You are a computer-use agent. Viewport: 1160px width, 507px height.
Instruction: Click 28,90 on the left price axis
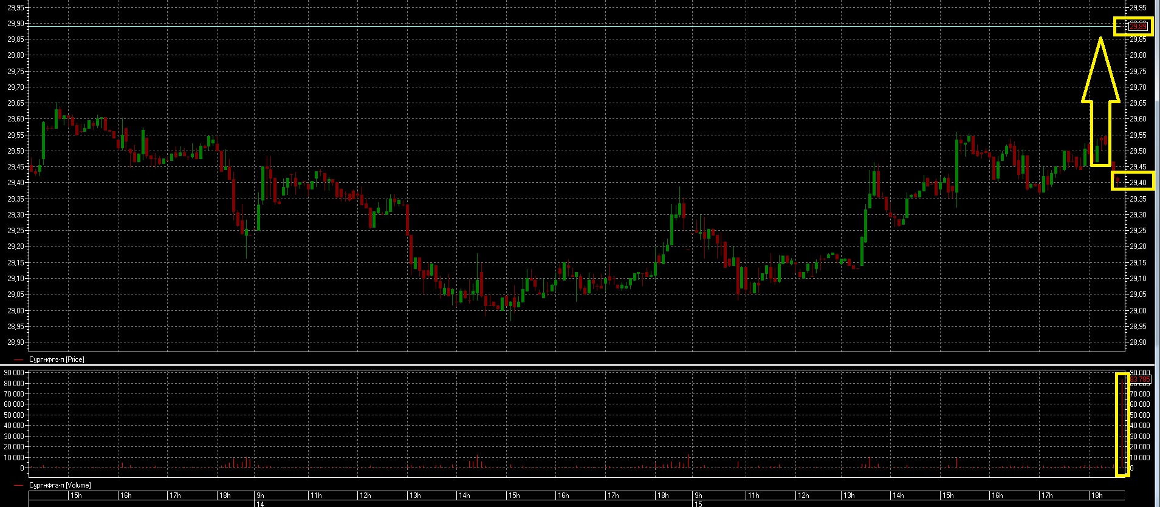(16, 342)
